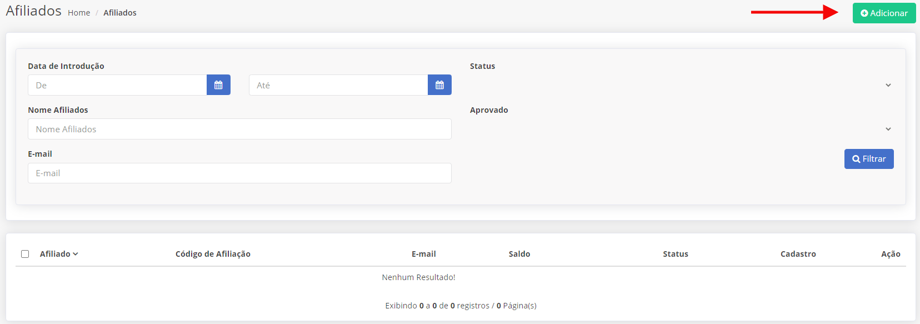This screenshot has height=324, width=920.
Task: Click the Cadastro column header
Action: click(x=798, y=254)
